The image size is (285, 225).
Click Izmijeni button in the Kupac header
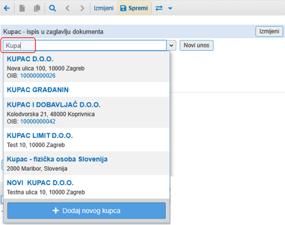269,31
